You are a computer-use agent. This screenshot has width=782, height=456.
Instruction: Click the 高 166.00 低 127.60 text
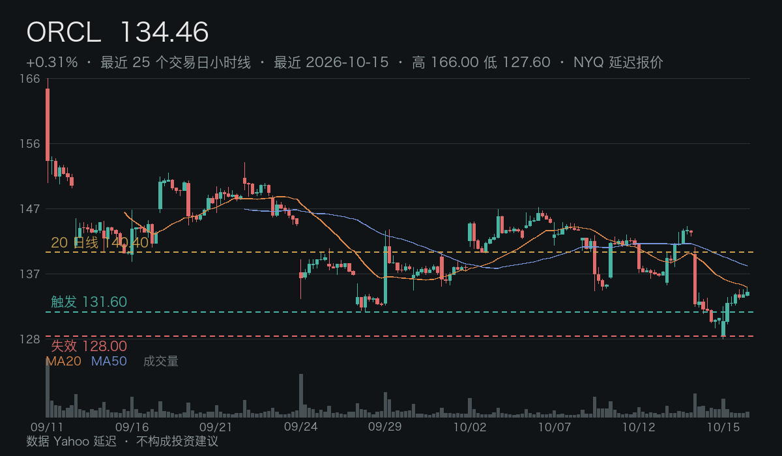pos(481,63)
